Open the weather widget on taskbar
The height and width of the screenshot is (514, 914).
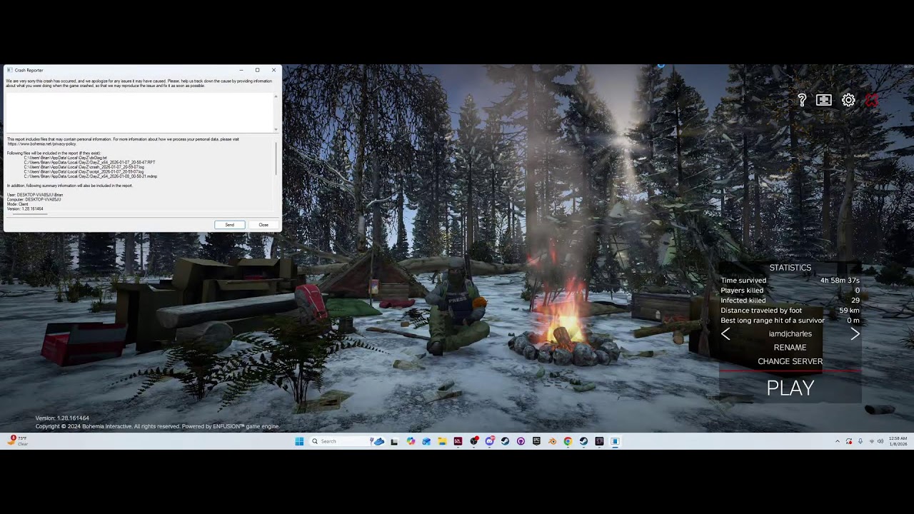[19, 440]
